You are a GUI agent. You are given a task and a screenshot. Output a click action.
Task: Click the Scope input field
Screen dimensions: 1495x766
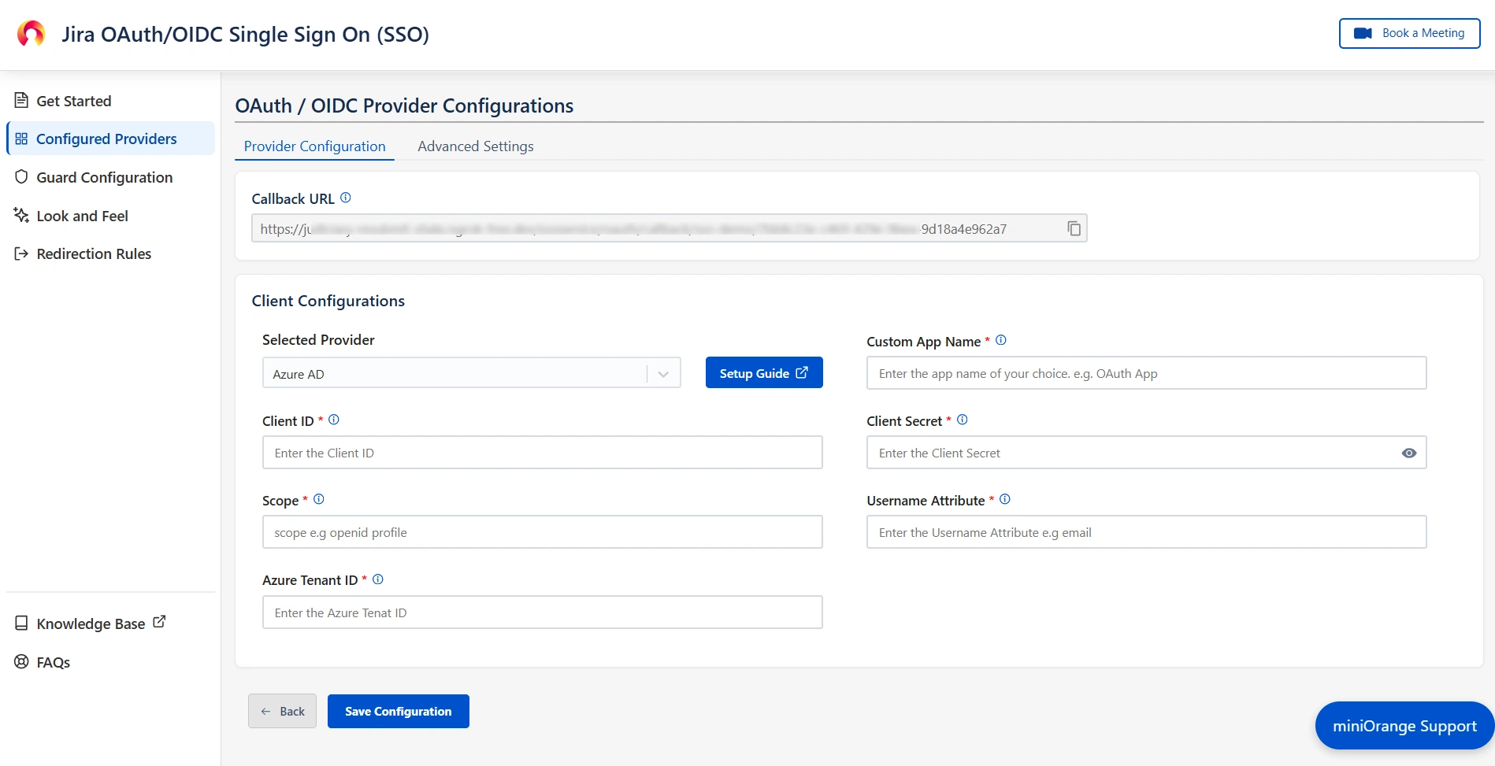click(542, 532)
